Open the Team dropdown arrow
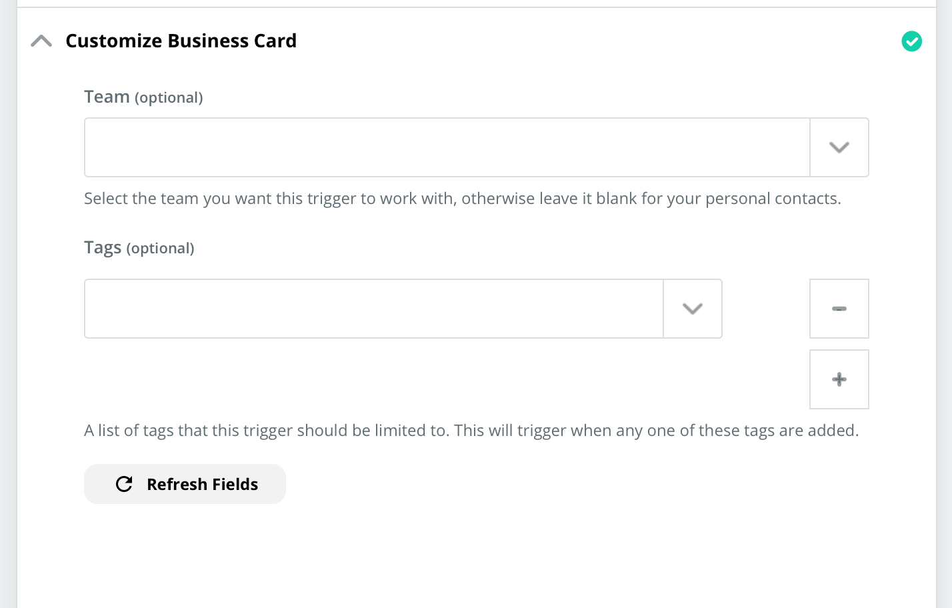Image resolution: width=952 pixels, height=608 pixels. 839,147
